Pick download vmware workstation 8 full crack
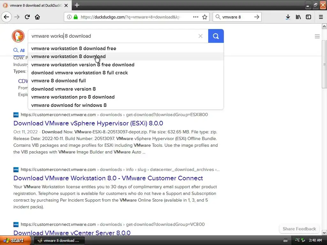 [126, 73]
